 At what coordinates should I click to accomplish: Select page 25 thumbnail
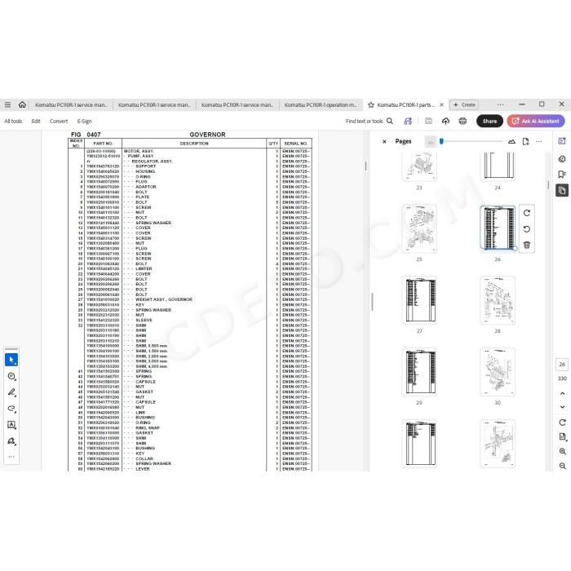(x=419, y=228)
